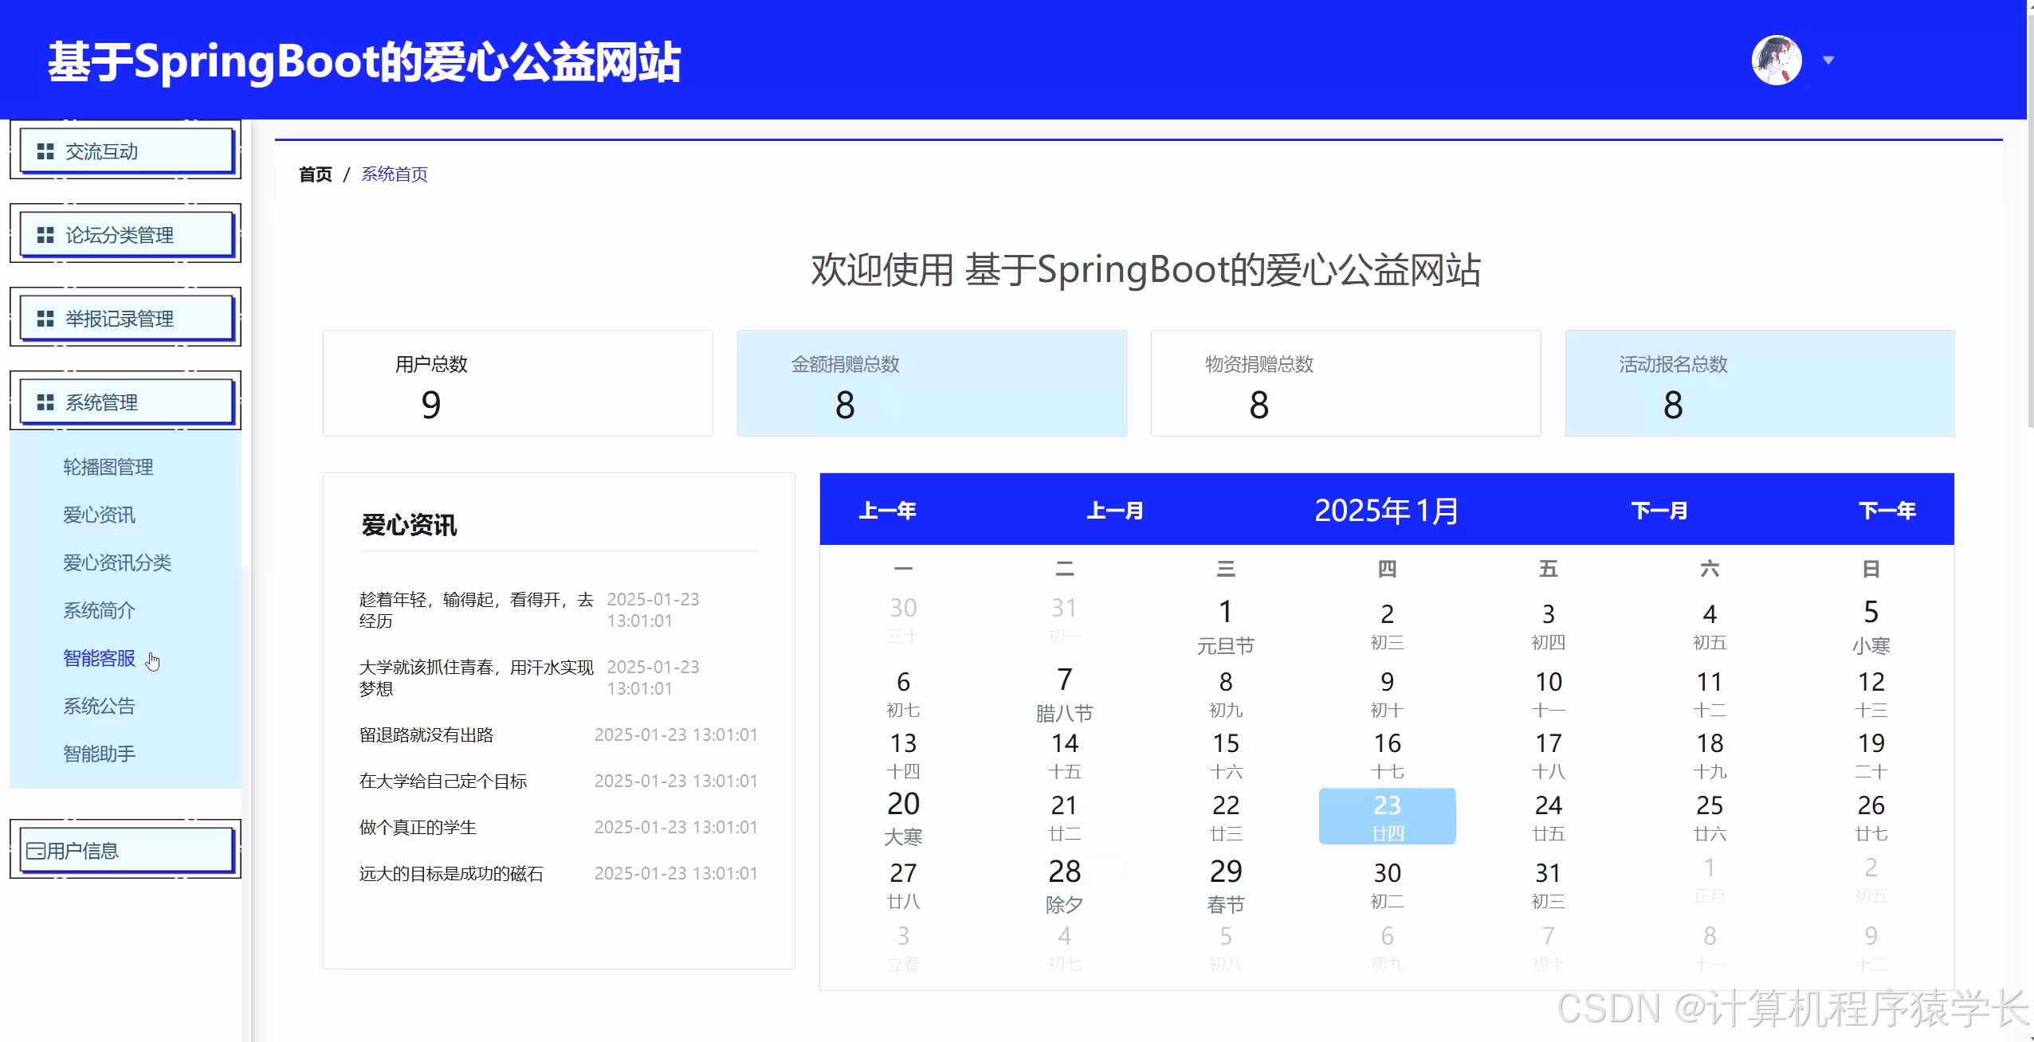Open the 用户信息 sidebar section

pos(126,850)
